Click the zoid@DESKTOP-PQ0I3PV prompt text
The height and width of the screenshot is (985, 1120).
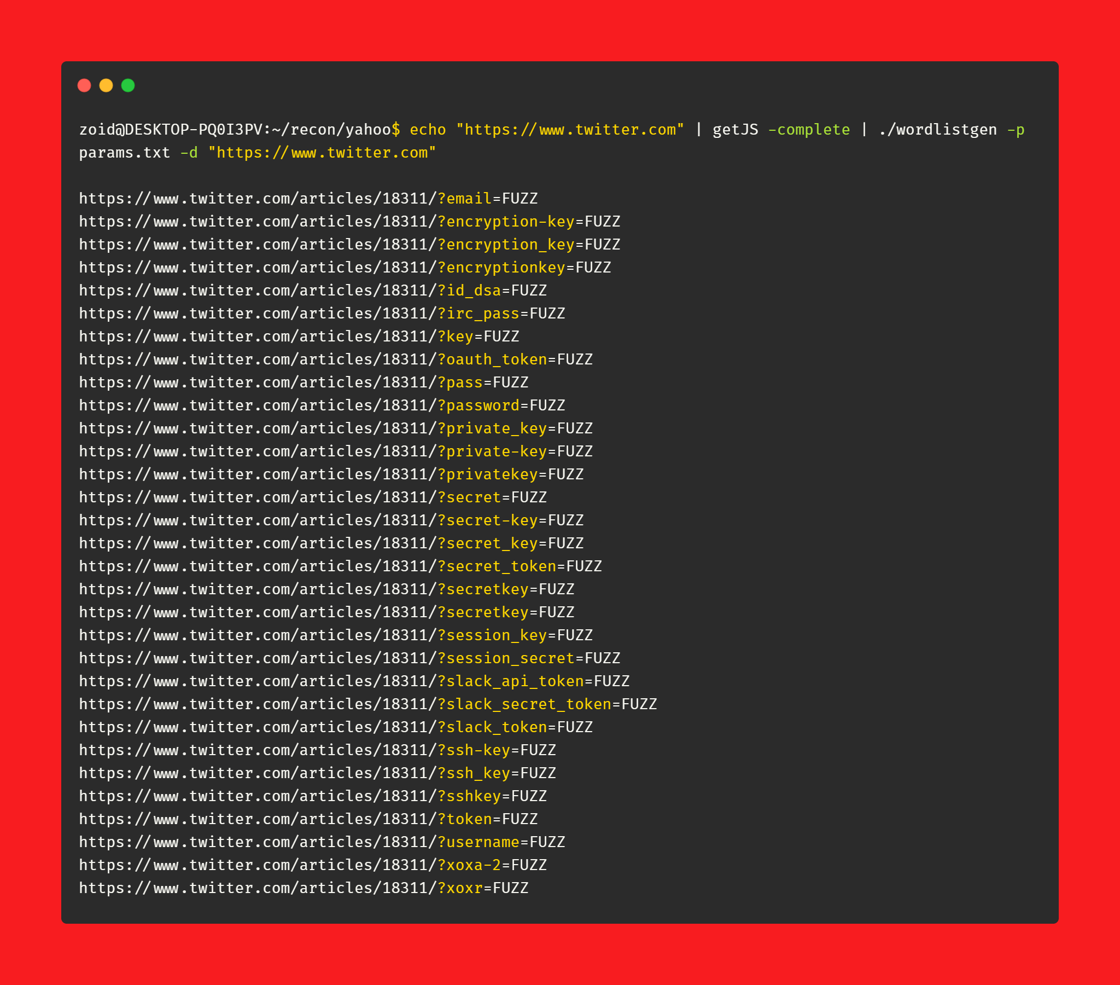(171, 130)
